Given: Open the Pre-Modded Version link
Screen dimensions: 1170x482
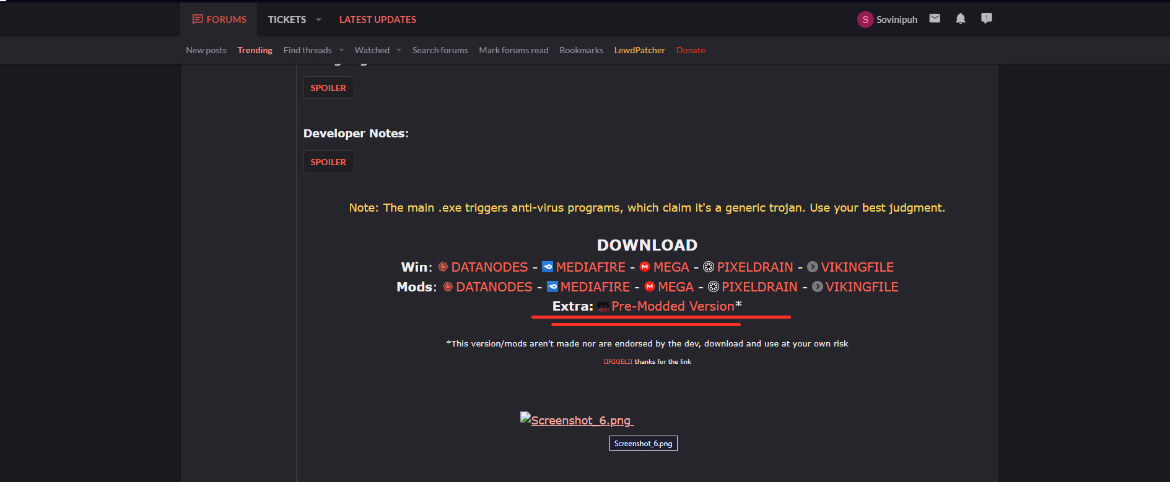Looking at the screenshot, I should click(673, 306).
